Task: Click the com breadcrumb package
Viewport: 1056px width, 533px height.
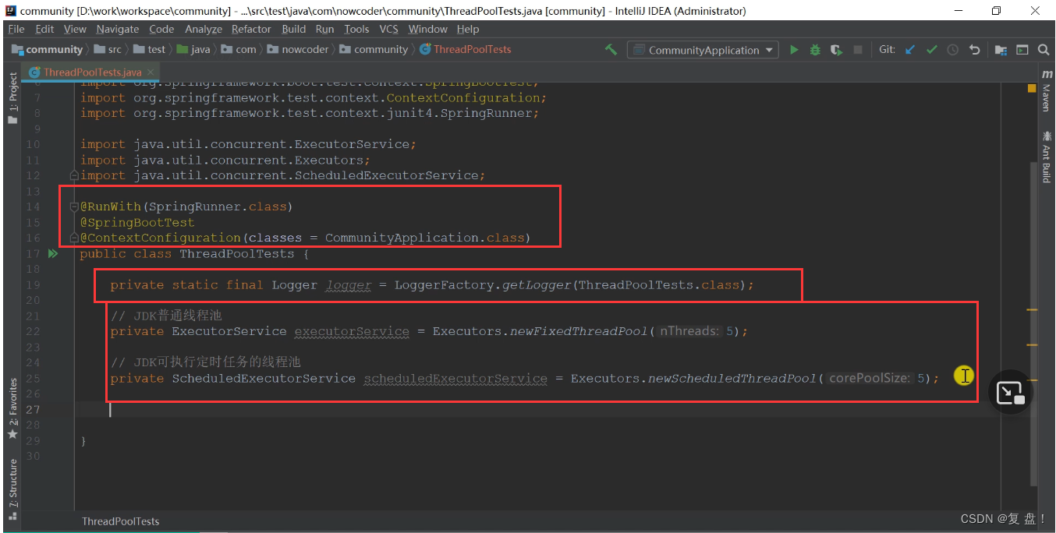Action: point(239,49)
